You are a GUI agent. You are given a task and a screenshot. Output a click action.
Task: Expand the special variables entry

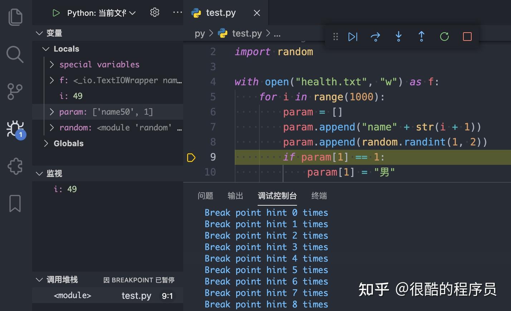click(52, 64)
